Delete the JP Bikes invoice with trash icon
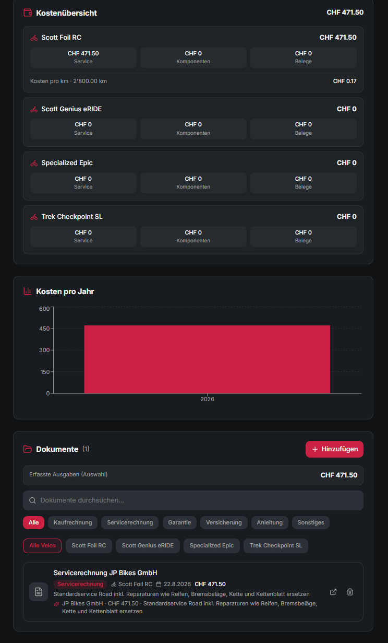This screenshot has width=388, height=643. click(350, 592)
